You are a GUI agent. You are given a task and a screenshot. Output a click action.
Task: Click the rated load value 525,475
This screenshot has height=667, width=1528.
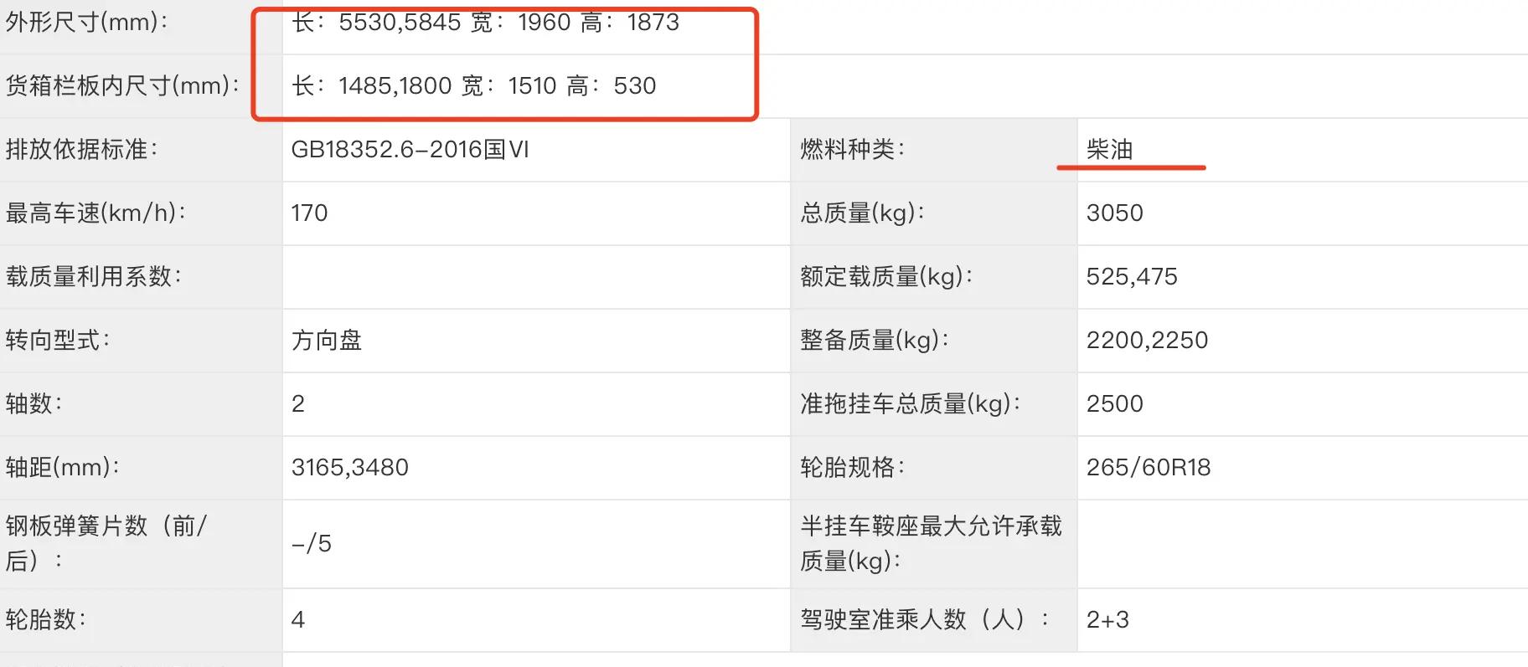pyautogui.click(x=1132, y=277)
